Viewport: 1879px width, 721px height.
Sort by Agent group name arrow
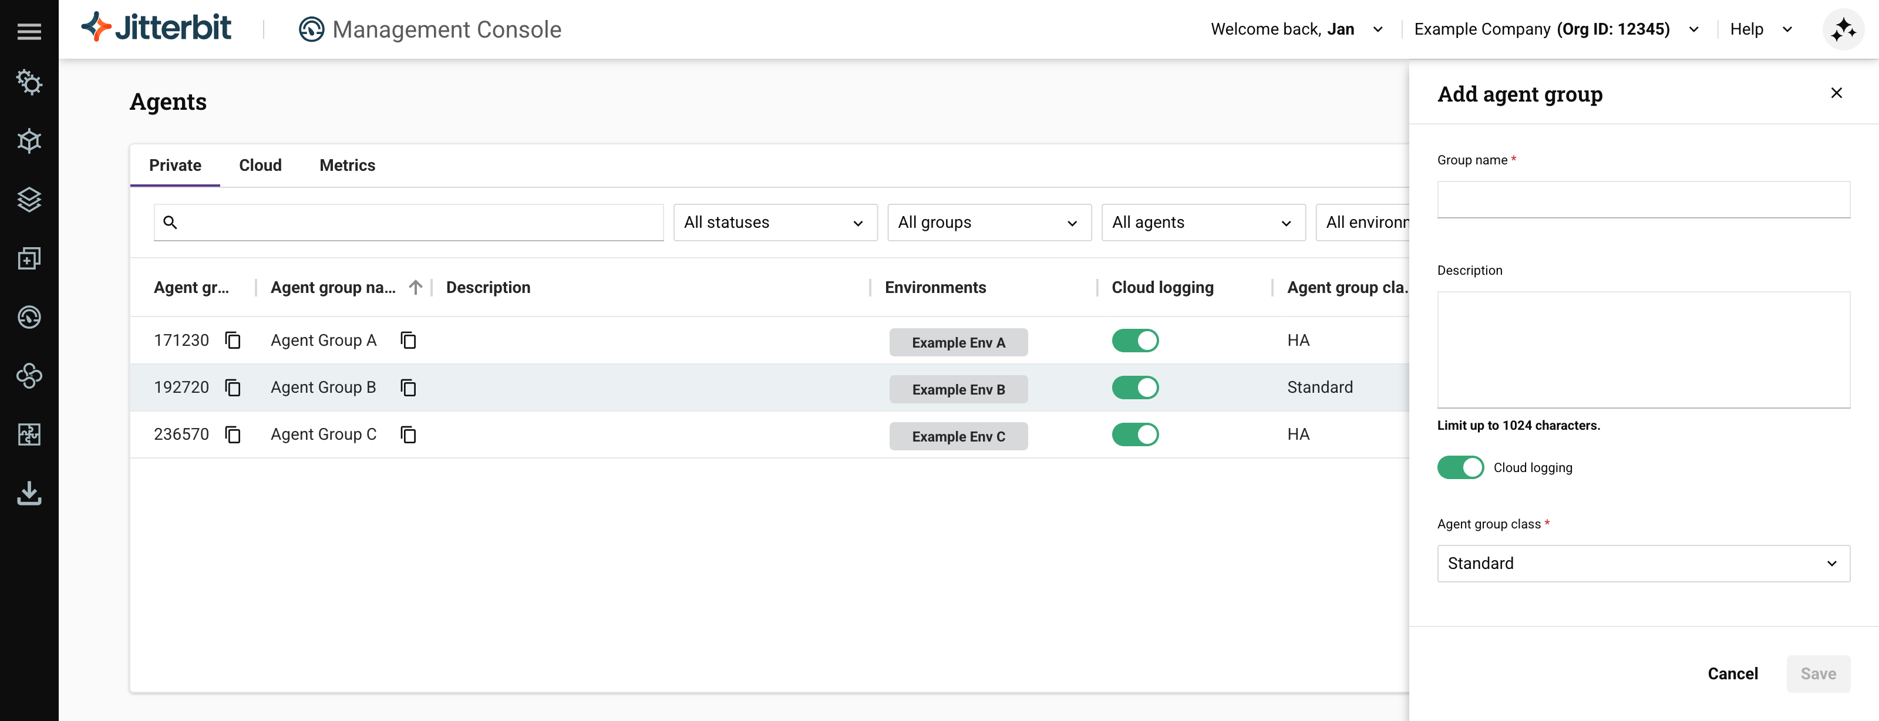pyautogui.click(x=416, y=287)
